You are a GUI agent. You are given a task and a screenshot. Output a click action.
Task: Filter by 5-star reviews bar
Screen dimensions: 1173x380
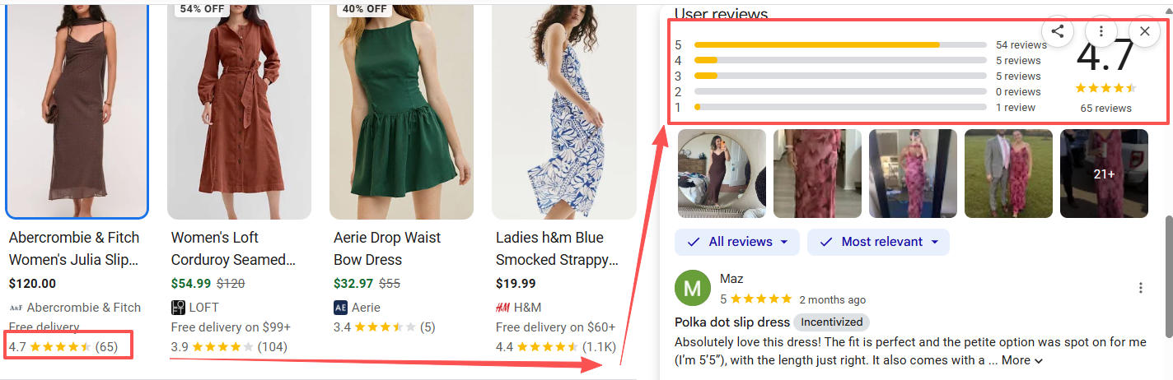pos(840,45)
